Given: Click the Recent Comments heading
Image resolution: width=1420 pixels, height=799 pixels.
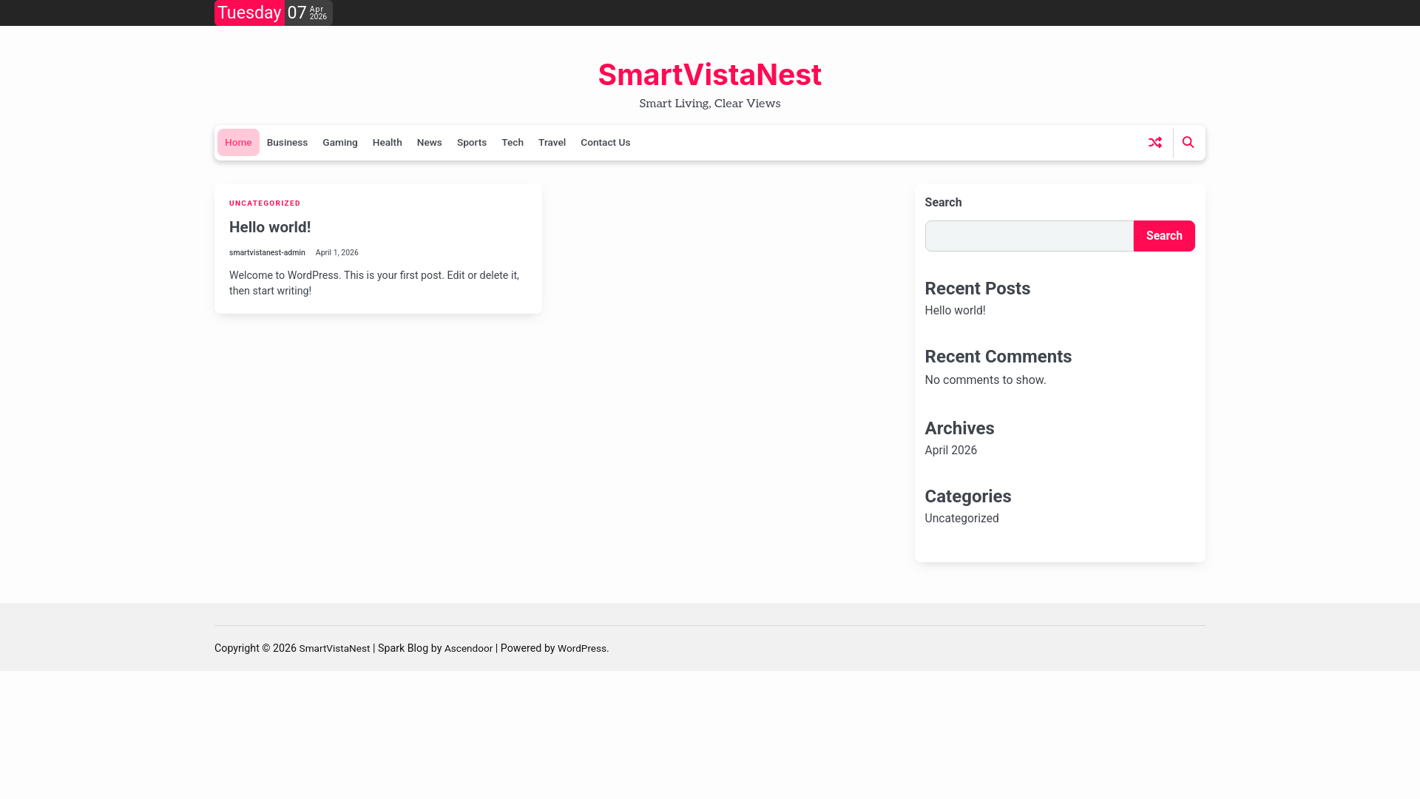Looking at the screenshot, I should [998, 357].
